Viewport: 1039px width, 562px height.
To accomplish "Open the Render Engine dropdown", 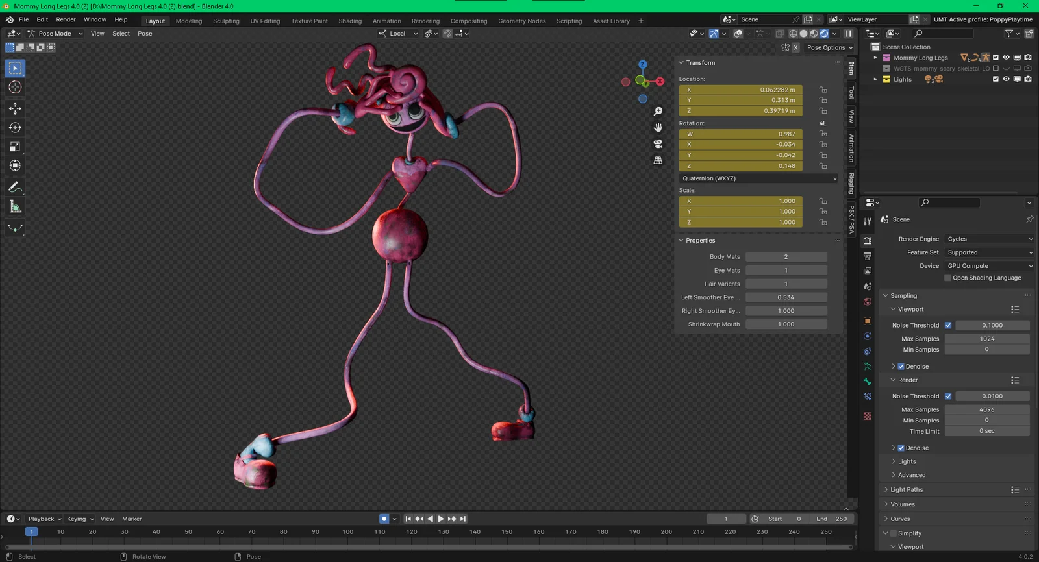I will 989,239.
